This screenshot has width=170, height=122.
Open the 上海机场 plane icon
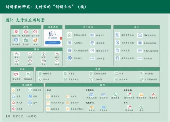coord(91,79)
